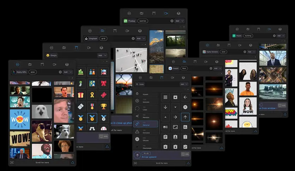Open the Add dropdown in Giphy GIFs panel

click(x=68, y=72)
